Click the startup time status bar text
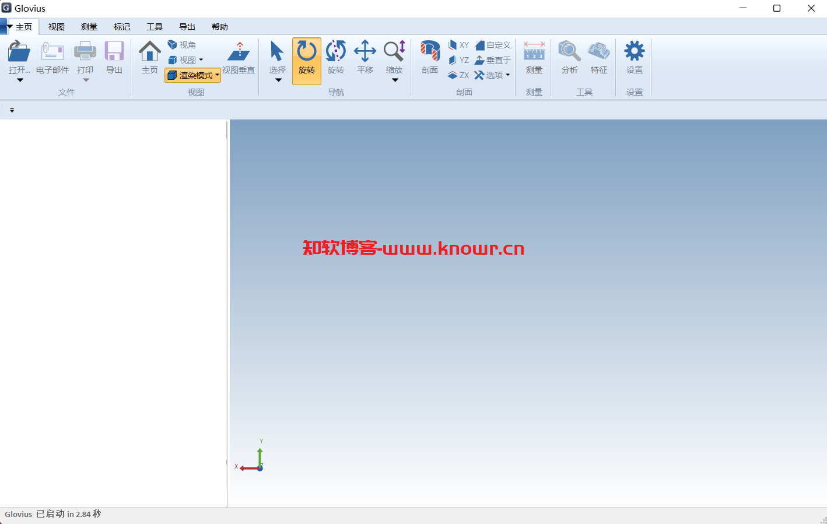827x524 pixels. point(53,514)
